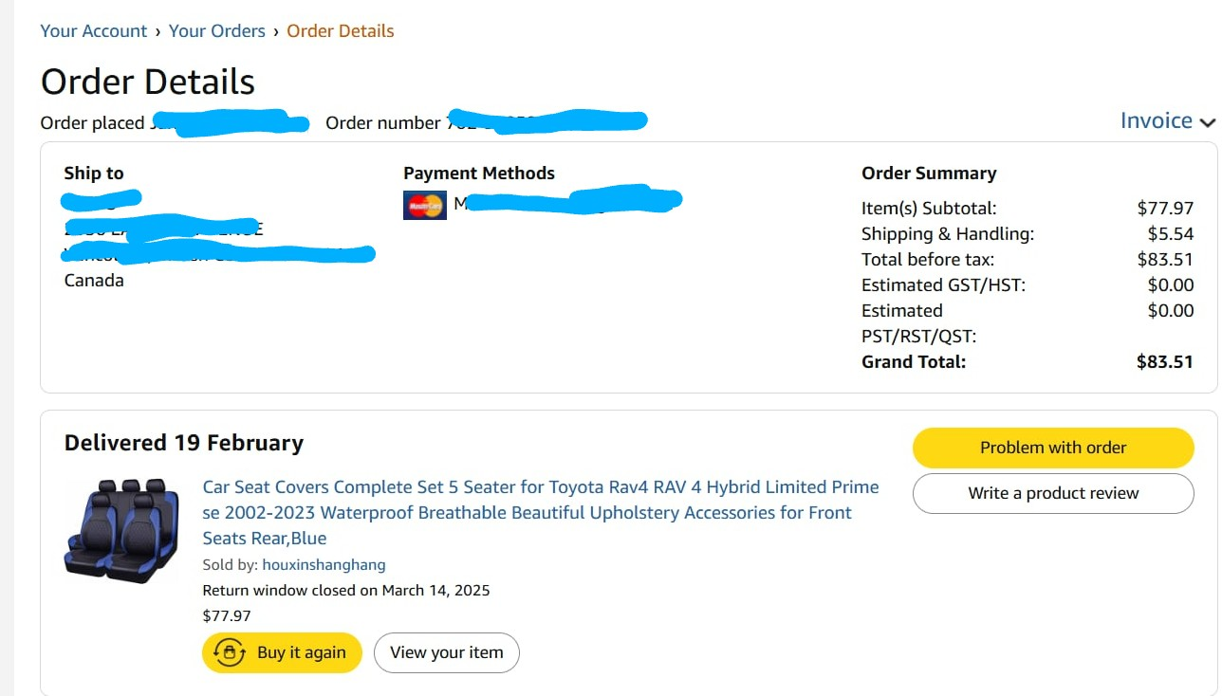Click the Shipping & Handling $5.54 amount
Screen dimensions: 1222x696
point(1170,233)
